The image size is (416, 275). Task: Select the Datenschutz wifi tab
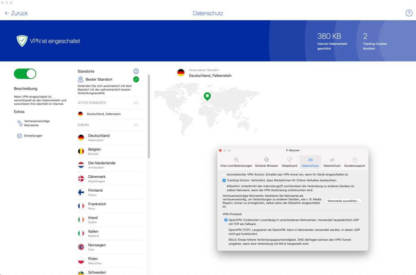point(310,162)
